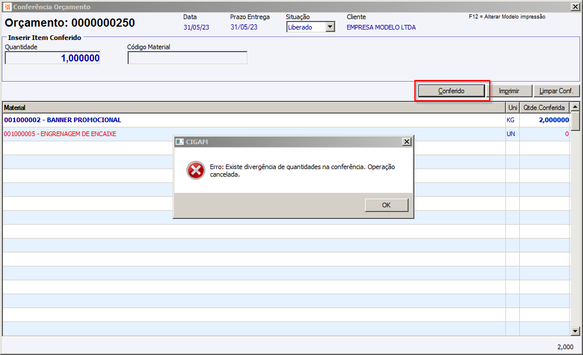This screenshot has width=583, height=355.
Task: Click the 2,000000 quantity cell
Action: pyautogui.click(x=544, y=120)
